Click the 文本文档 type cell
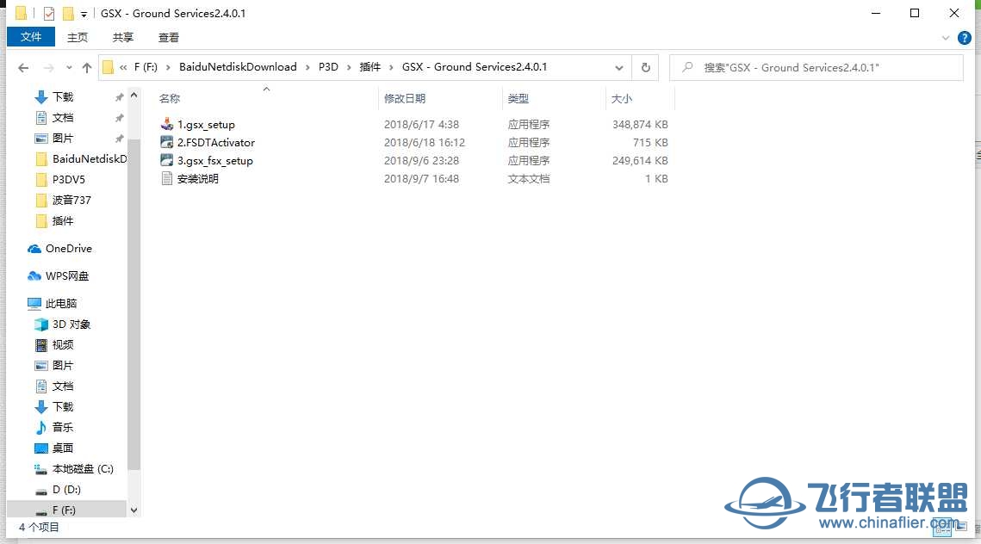This screenshot has height=544, width=981. [x=529, y=179]
